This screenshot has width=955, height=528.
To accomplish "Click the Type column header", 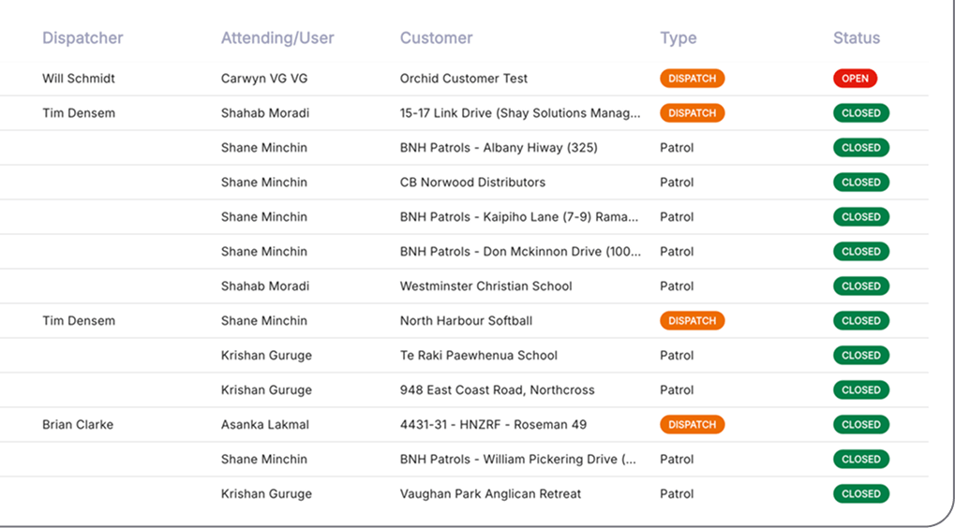I will 678,37.
